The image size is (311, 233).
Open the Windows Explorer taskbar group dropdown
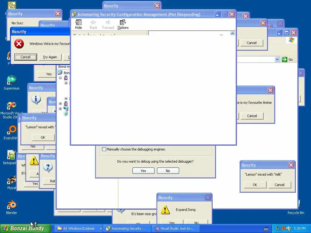pyautogui.click(x=101, y=229)
